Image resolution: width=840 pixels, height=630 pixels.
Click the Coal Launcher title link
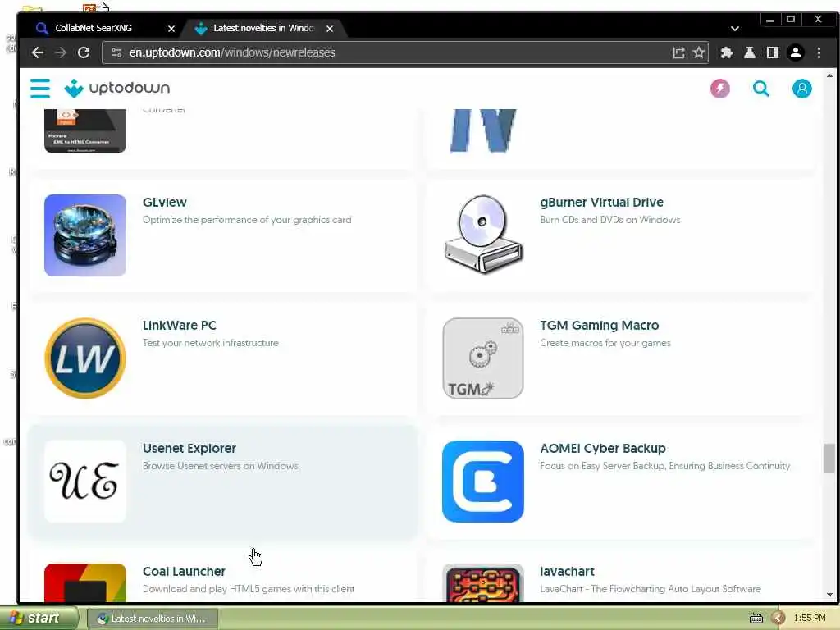184,572
